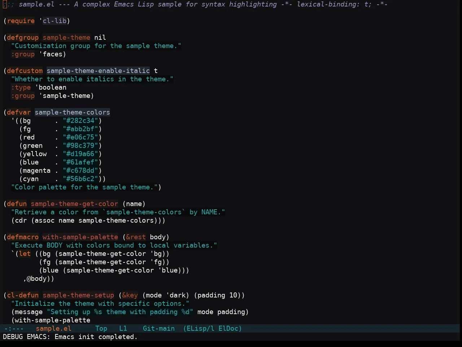This screenshot has height=347, width=462.
Task: Click the :type keyword
Action: [x=21, y=87]
